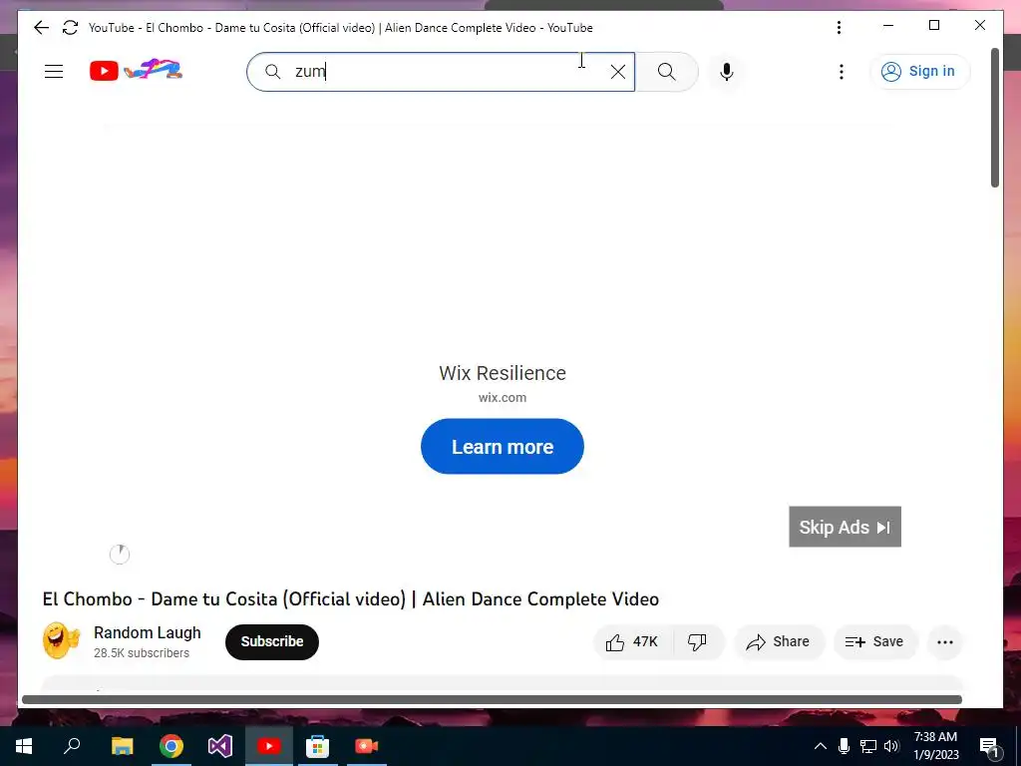Click the Learn more ad button

tap(503, 446)
